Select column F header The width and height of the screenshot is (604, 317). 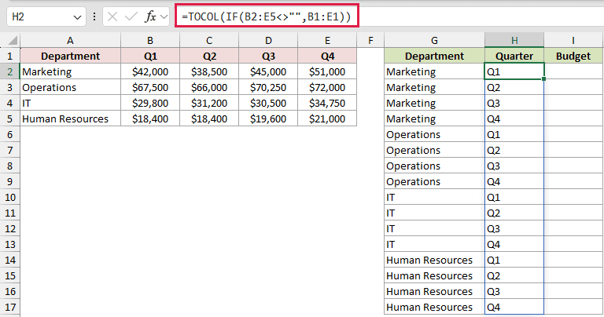[370, 40]
